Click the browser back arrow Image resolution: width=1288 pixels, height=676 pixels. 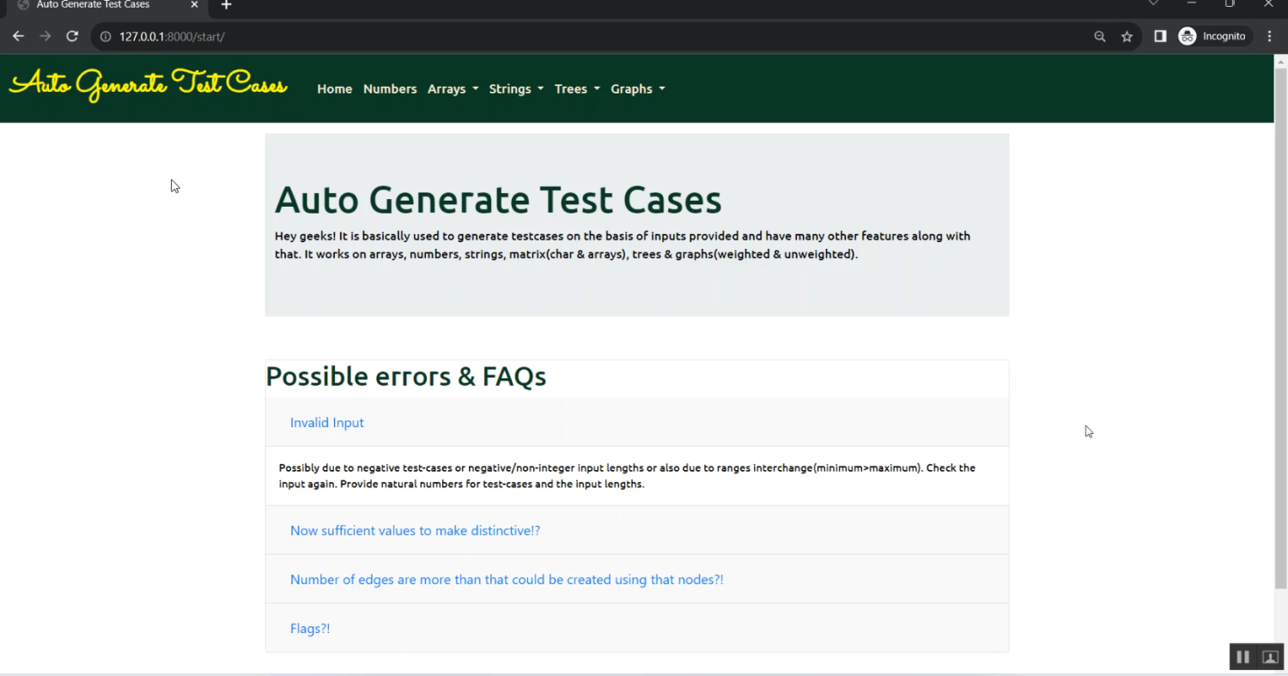click(x=18, y=36)
